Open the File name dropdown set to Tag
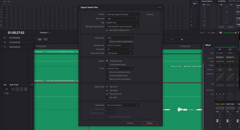 click(122, 19)
